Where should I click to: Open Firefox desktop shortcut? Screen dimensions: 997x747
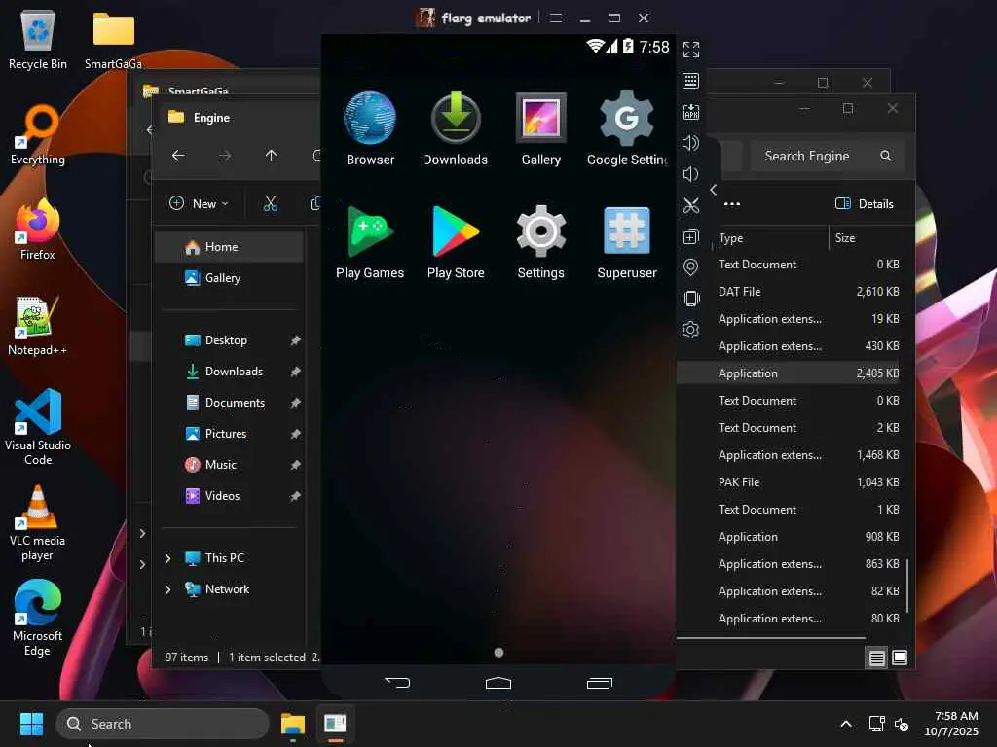tap(38, 230)
